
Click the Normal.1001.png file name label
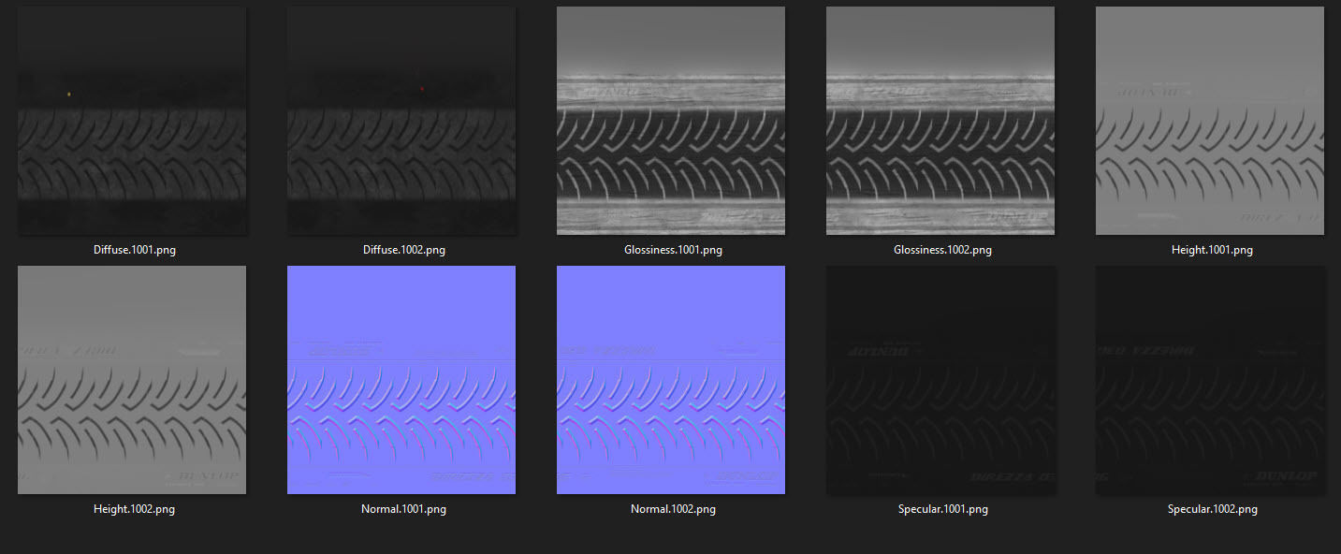coord(403,509)
